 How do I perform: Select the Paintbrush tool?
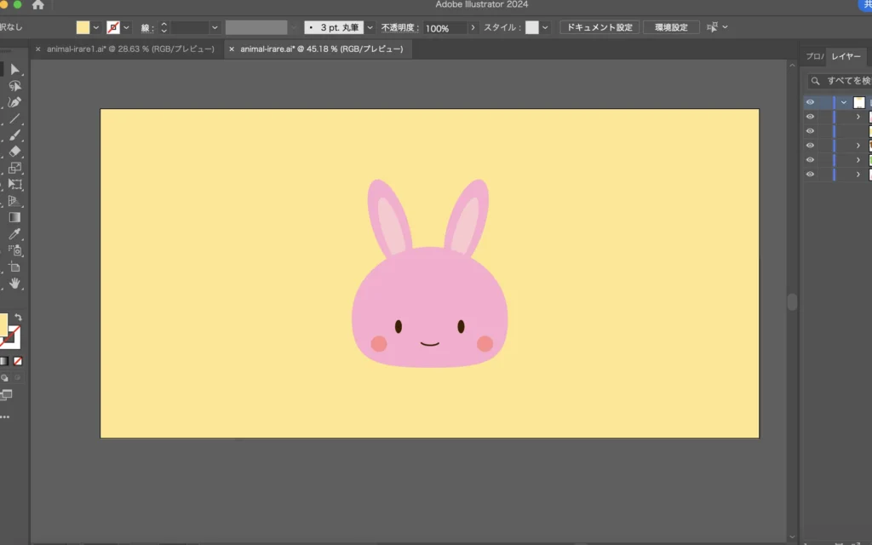14,135
